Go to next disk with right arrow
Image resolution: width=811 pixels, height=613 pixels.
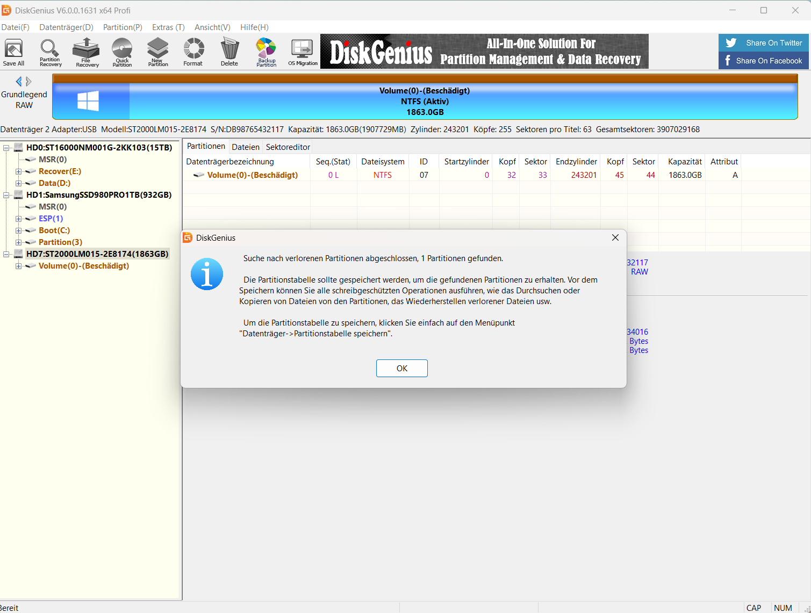(x=29, y=82)
